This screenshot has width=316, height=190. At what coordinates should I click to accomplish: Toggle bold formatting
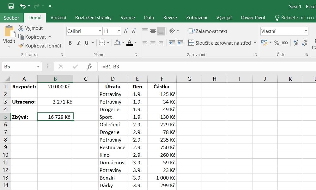point(70,43)
